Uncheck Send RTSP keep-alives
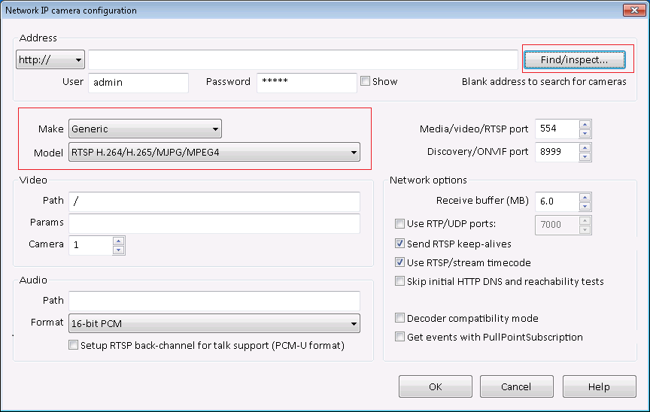 [400, 244]
